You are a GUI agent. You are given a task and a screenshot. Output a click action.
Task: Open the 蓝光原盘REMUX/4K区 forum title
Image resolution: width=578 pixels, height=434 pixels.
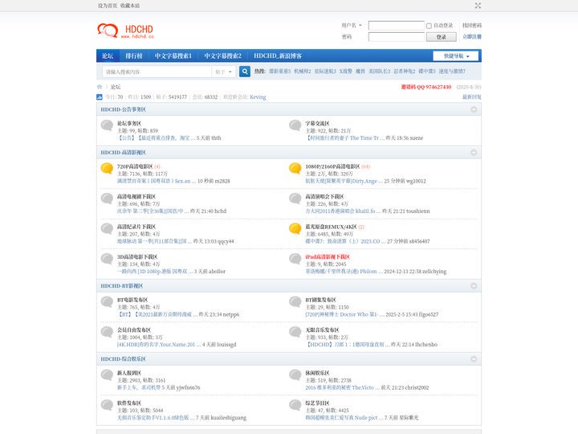point(331,227)
